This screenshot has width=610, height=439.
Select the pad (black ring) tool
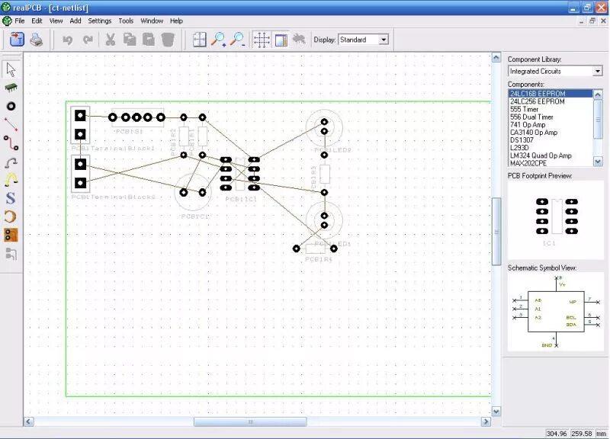click(11, 106)
